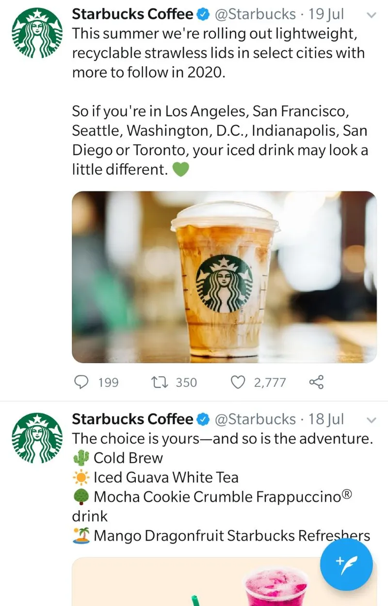Open Starbucks avatar on 18 Jul tweet

click(37, 438)
